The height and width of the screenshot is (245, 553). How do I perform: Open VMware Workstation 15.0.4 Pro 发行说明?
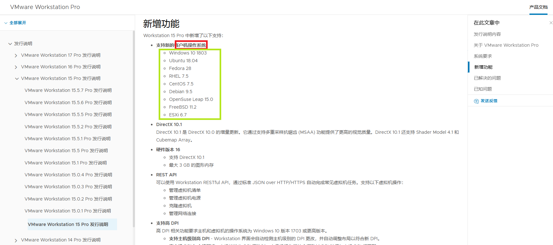[x=68, y=175]
